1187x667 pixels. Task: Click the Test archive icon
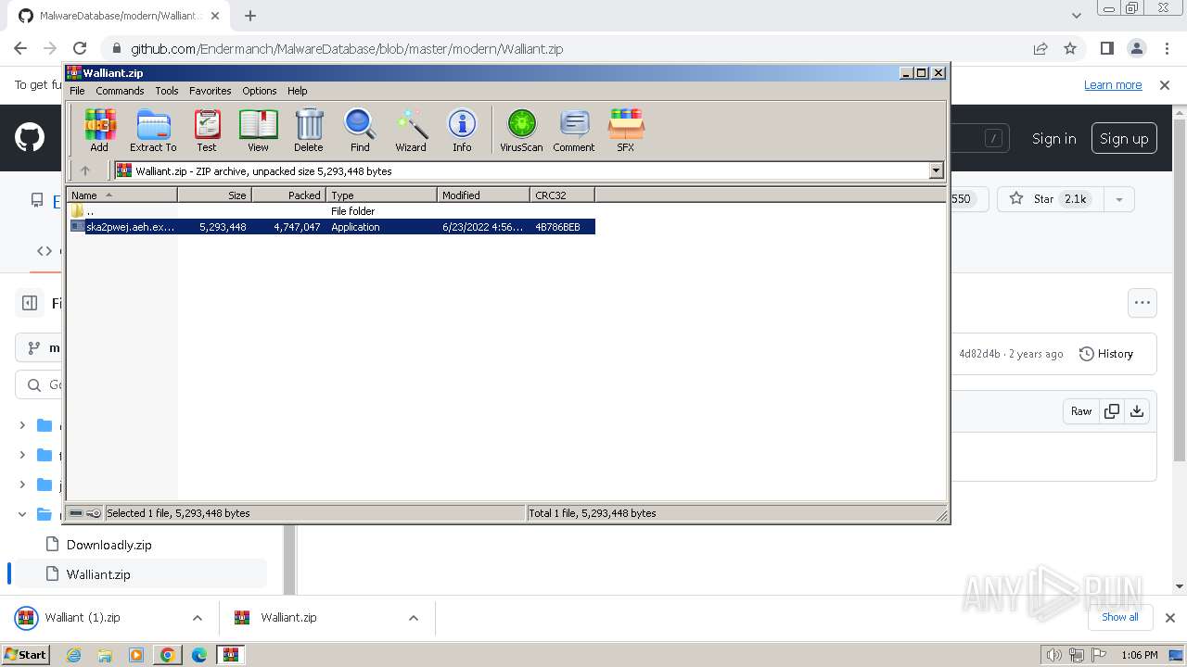click(207, 131)
